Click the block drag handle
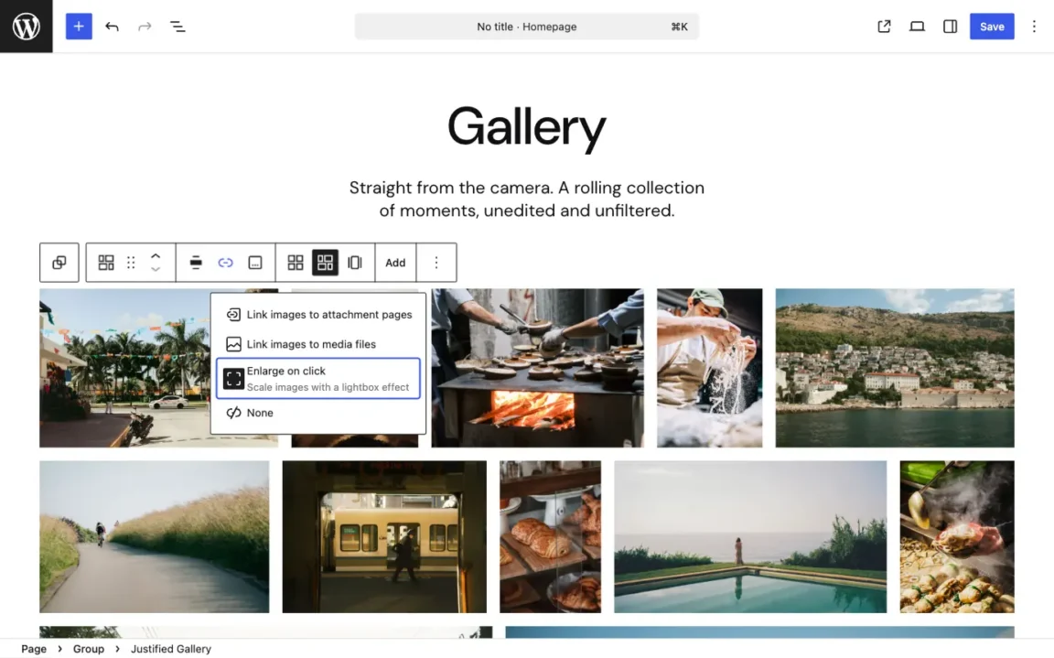The width and height of the screenshot is (1054, 658). pyautogui.click(x=131, y=262)
